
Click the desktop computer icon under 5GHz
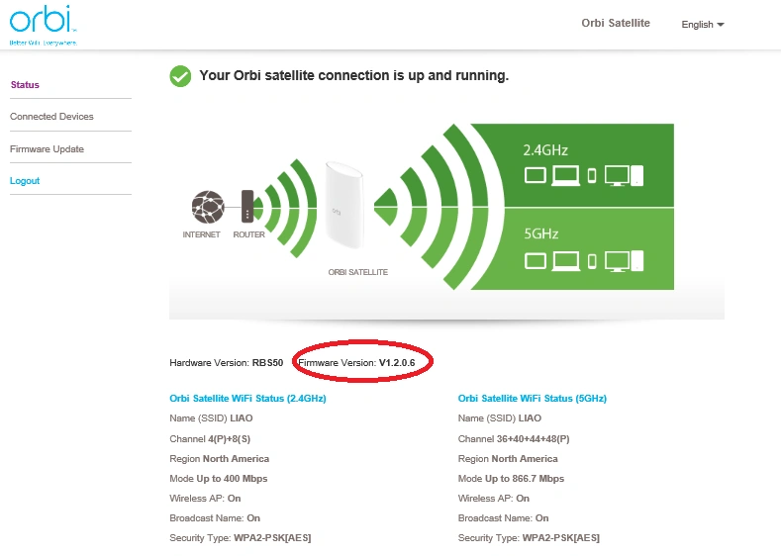[x=624, y=261]
